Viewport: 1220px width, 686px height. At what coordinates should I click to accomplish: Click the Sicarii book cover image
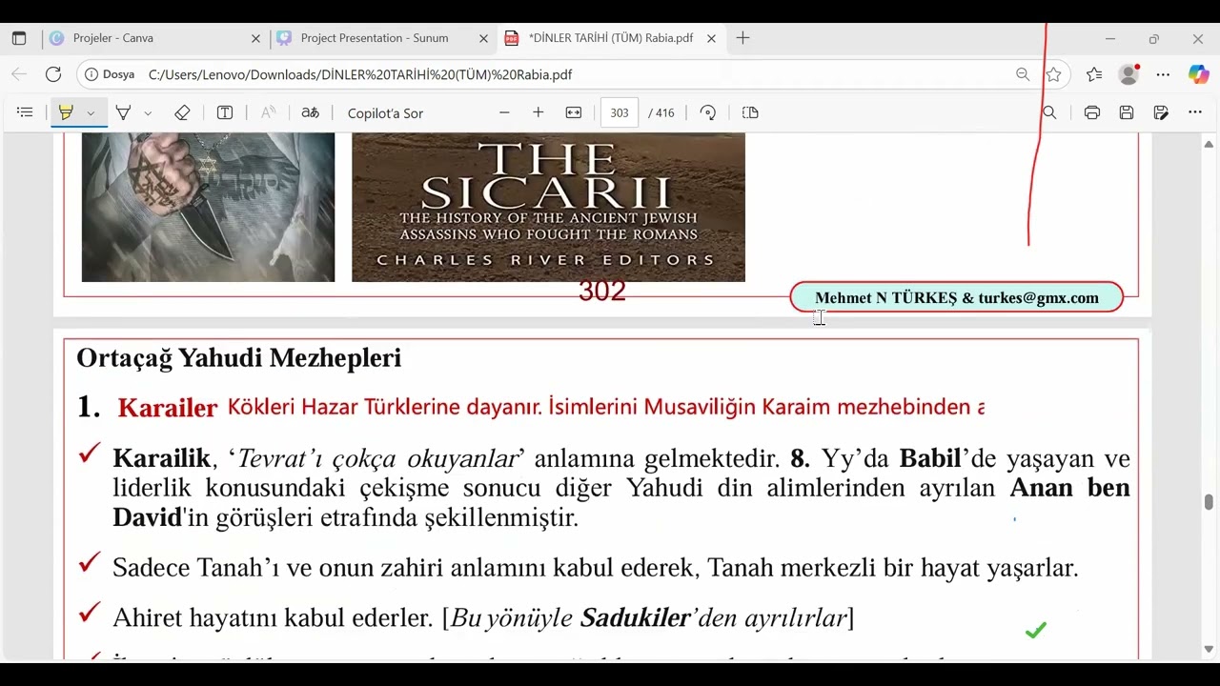point(548,207)
